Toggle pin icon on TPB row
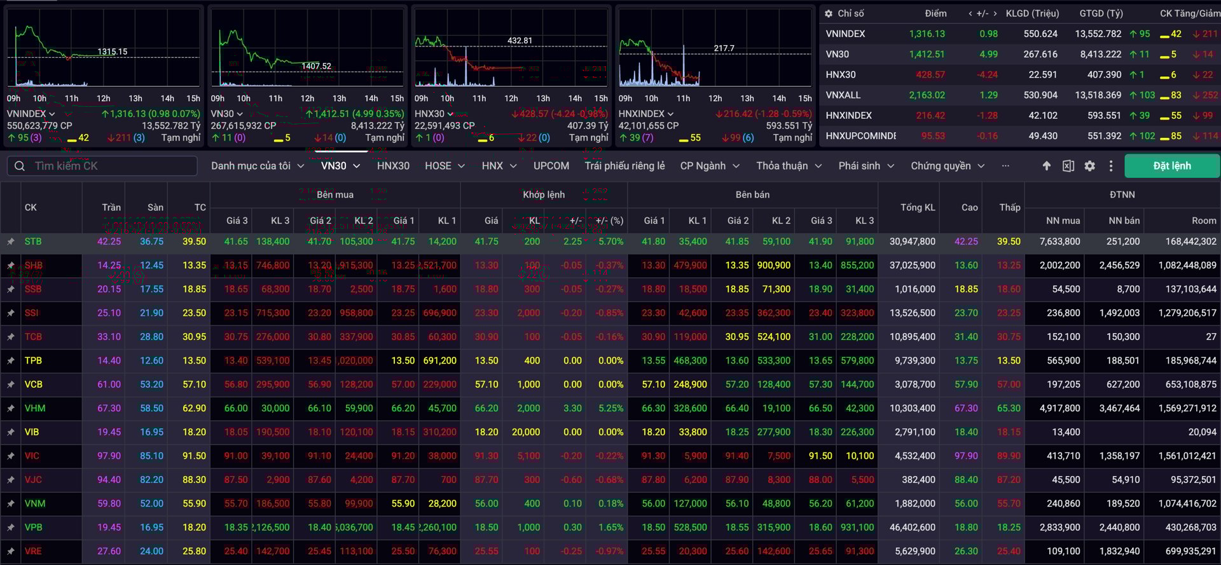Viewport: 1221px width, 565px height. coord(11,360)
